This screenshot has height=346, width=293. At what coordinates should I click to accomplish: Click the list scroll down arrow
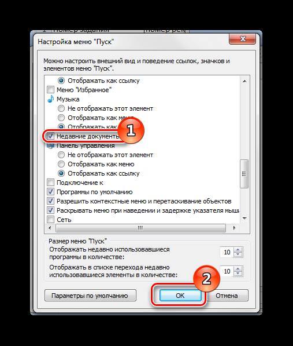tap(244, 218)
